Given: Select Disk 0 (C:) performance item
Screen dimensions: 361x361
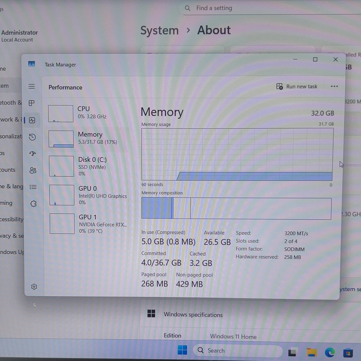Looking at the screenshot, I should click(x=89, y=166).
